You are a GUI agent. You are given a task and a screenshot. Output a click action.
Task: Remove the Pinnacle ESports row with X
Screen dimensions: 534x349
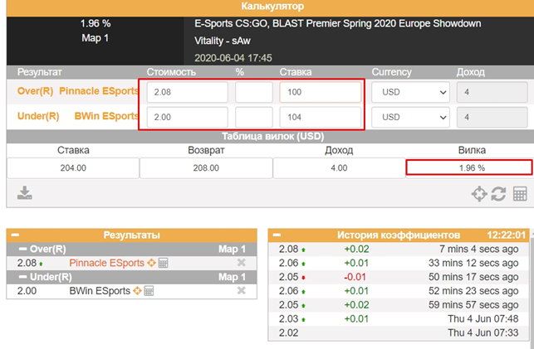pyautogui.click(x=242, y=263)
